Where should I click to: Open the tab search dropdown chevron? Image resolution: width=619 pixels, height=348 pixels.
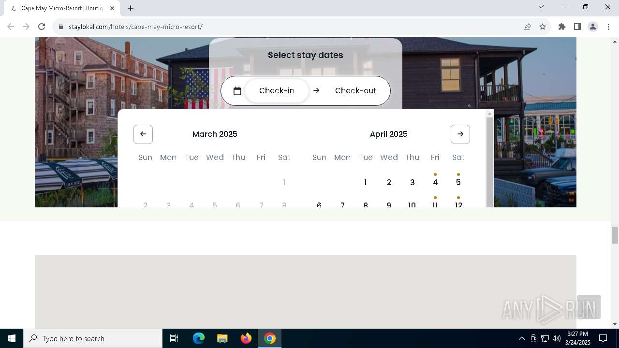coord(541,7)
